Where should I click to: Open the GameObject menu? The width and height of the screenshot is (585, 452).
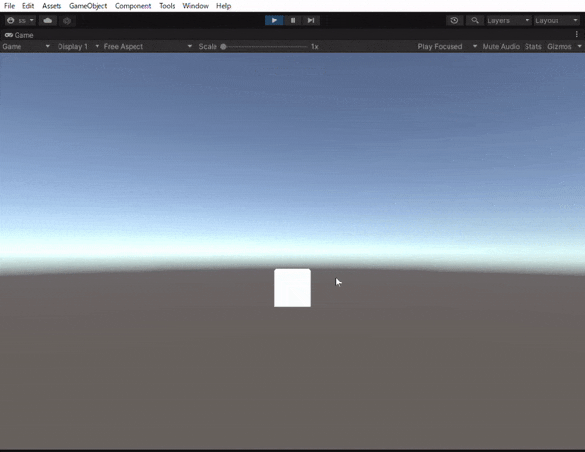click(x=88, y=6)
